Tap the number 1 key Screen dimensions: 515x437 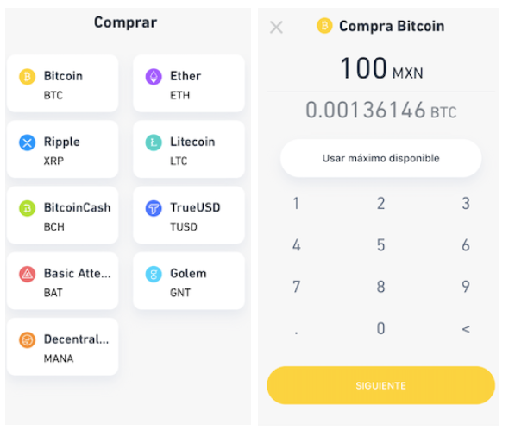pyautogui.click(x=296, y=203)
